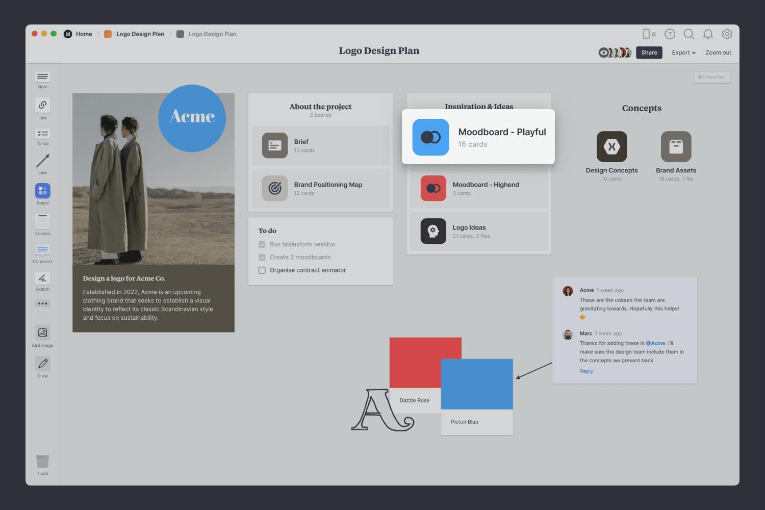
Task: Select the Board tool
Action: coord(42,191)
